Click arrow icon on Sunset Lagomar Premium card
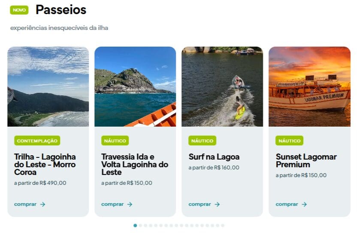 coord(304,204)
